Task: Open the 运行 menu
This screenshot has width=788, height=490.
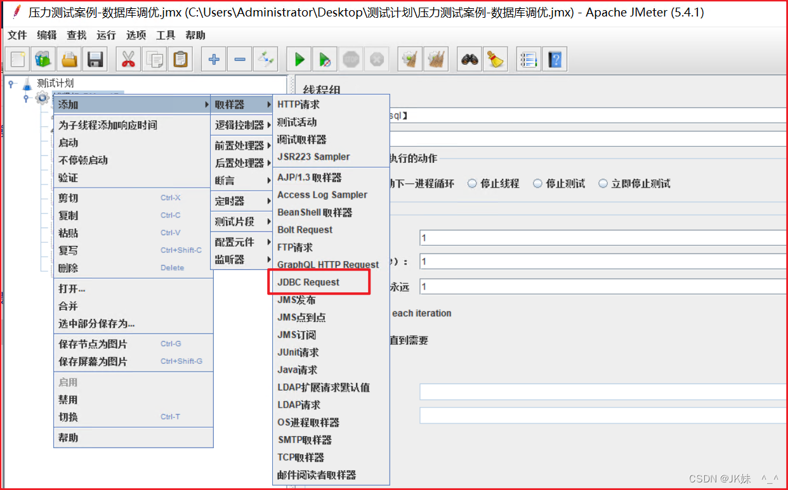Action: point(107,35)
